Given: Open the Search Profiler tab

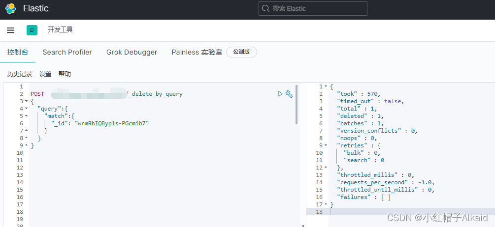Looking at the screenshot, I should coord(67,52).
